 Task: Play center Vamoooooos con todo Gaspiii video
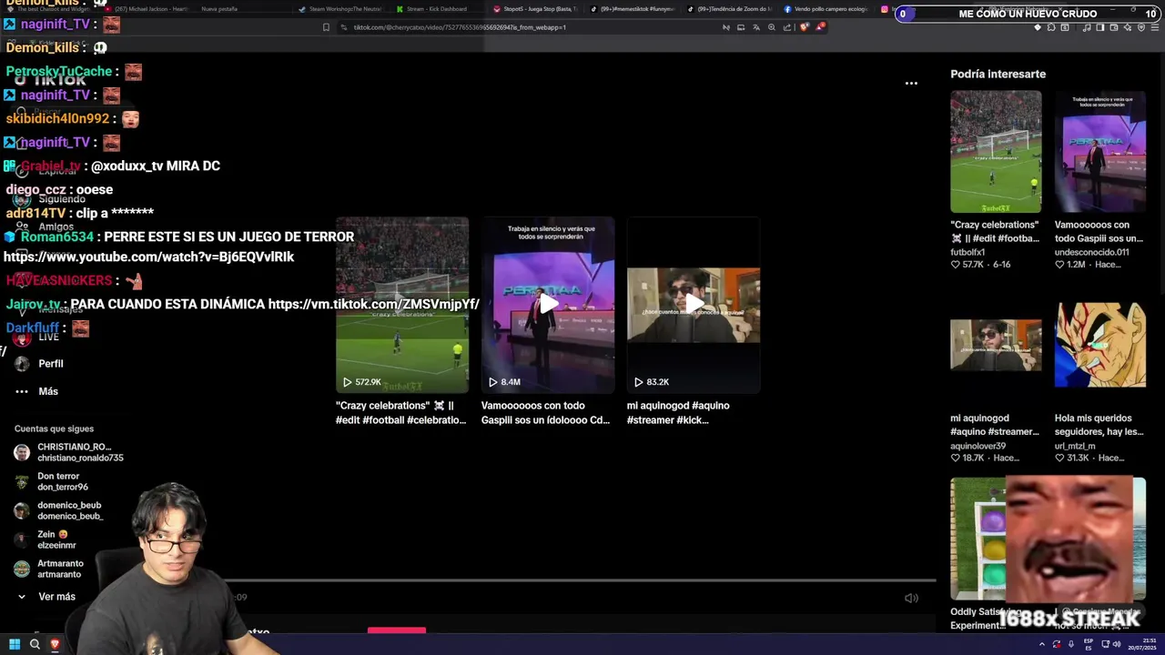coord(548,305)
